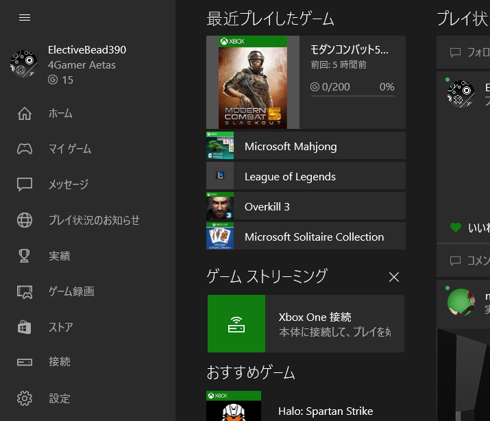Click the ElectiveBead390 gamertag text

coord(87,49)
